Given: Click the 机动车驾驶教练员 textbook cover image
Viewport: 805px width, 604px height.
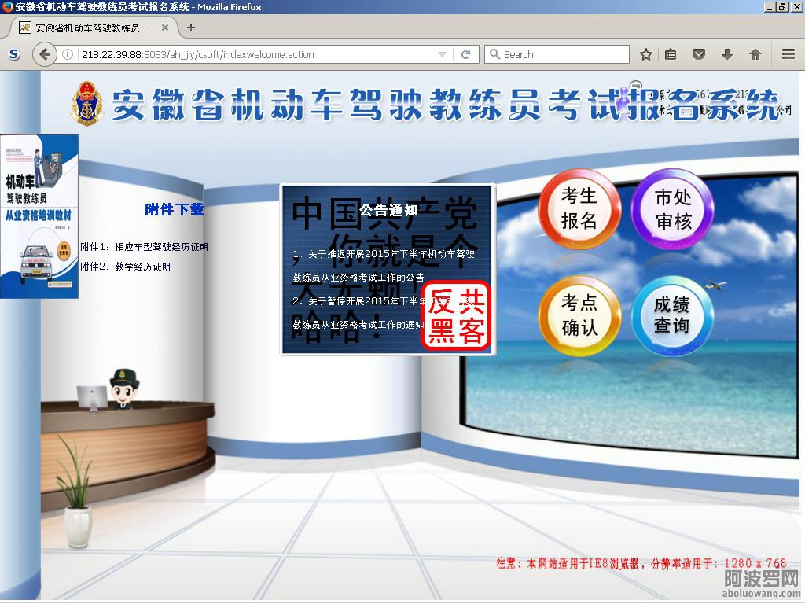Looking at the screenshot, I should pyautogui.click(x=39, y=216).
